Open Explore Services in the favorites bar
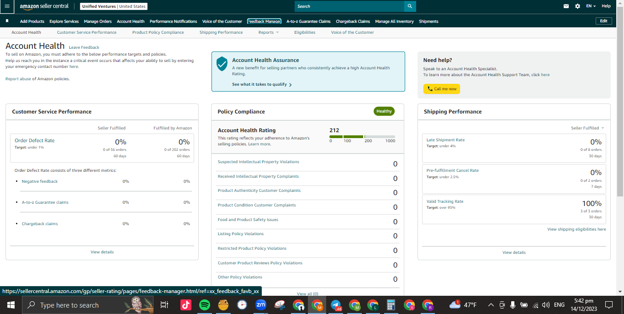This screenshot has width=624, height=314. [64, 21]
